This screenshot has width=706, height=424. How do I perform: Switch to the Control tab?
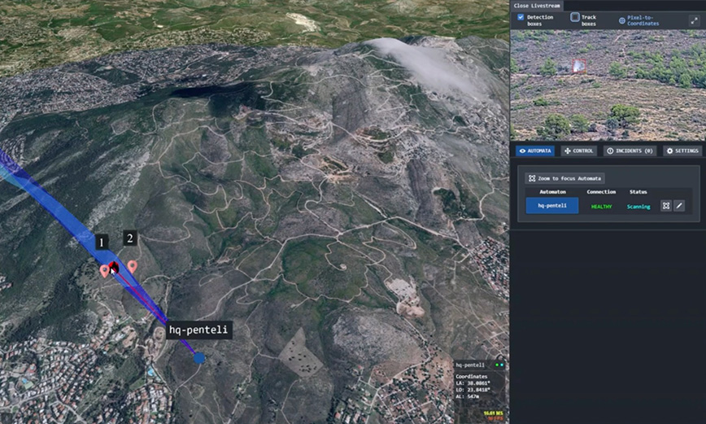(578, 151)
